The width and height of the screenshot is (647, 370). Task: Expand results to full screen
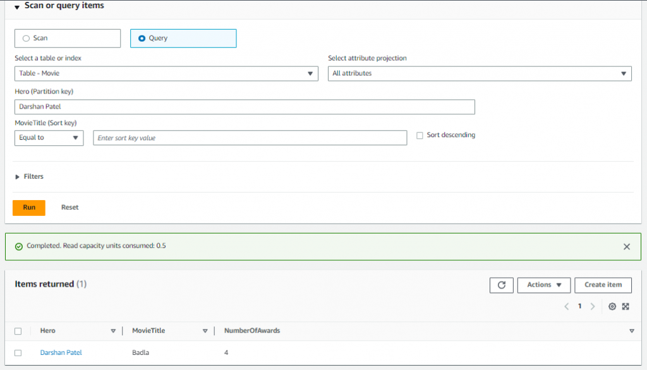626,306
